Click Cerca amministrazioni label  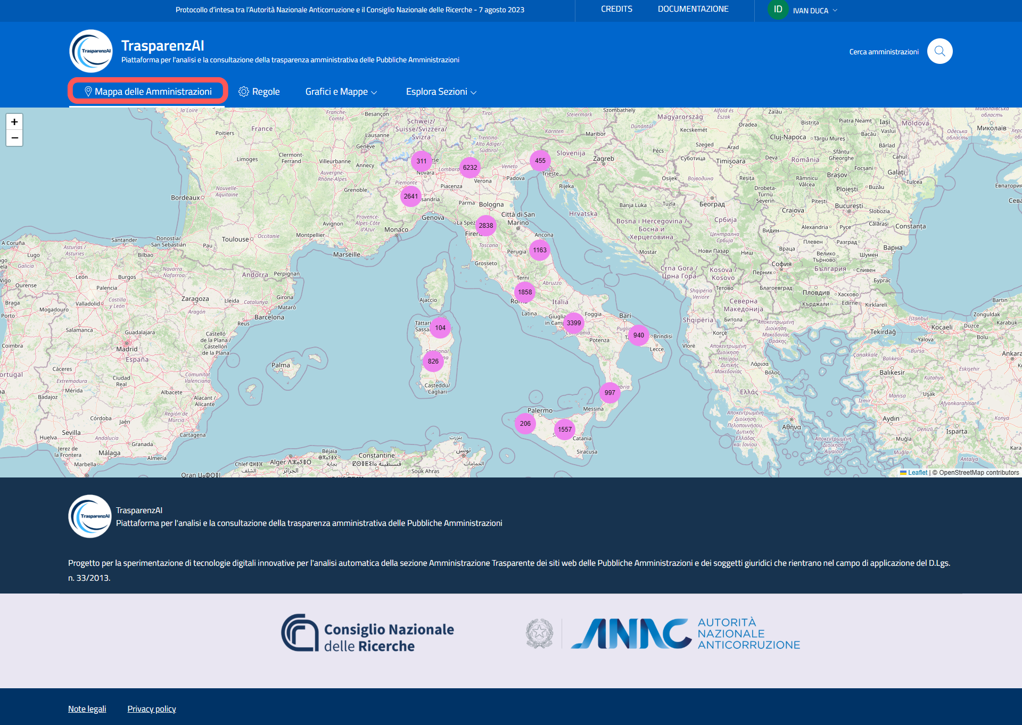pyautogui.click(x=884, y=52)
